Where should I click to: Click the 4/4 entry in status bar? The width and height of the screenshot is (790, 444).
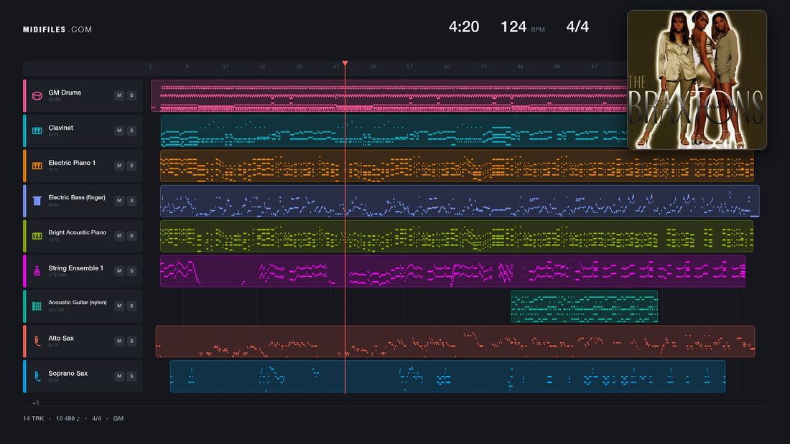click(96, 418)
